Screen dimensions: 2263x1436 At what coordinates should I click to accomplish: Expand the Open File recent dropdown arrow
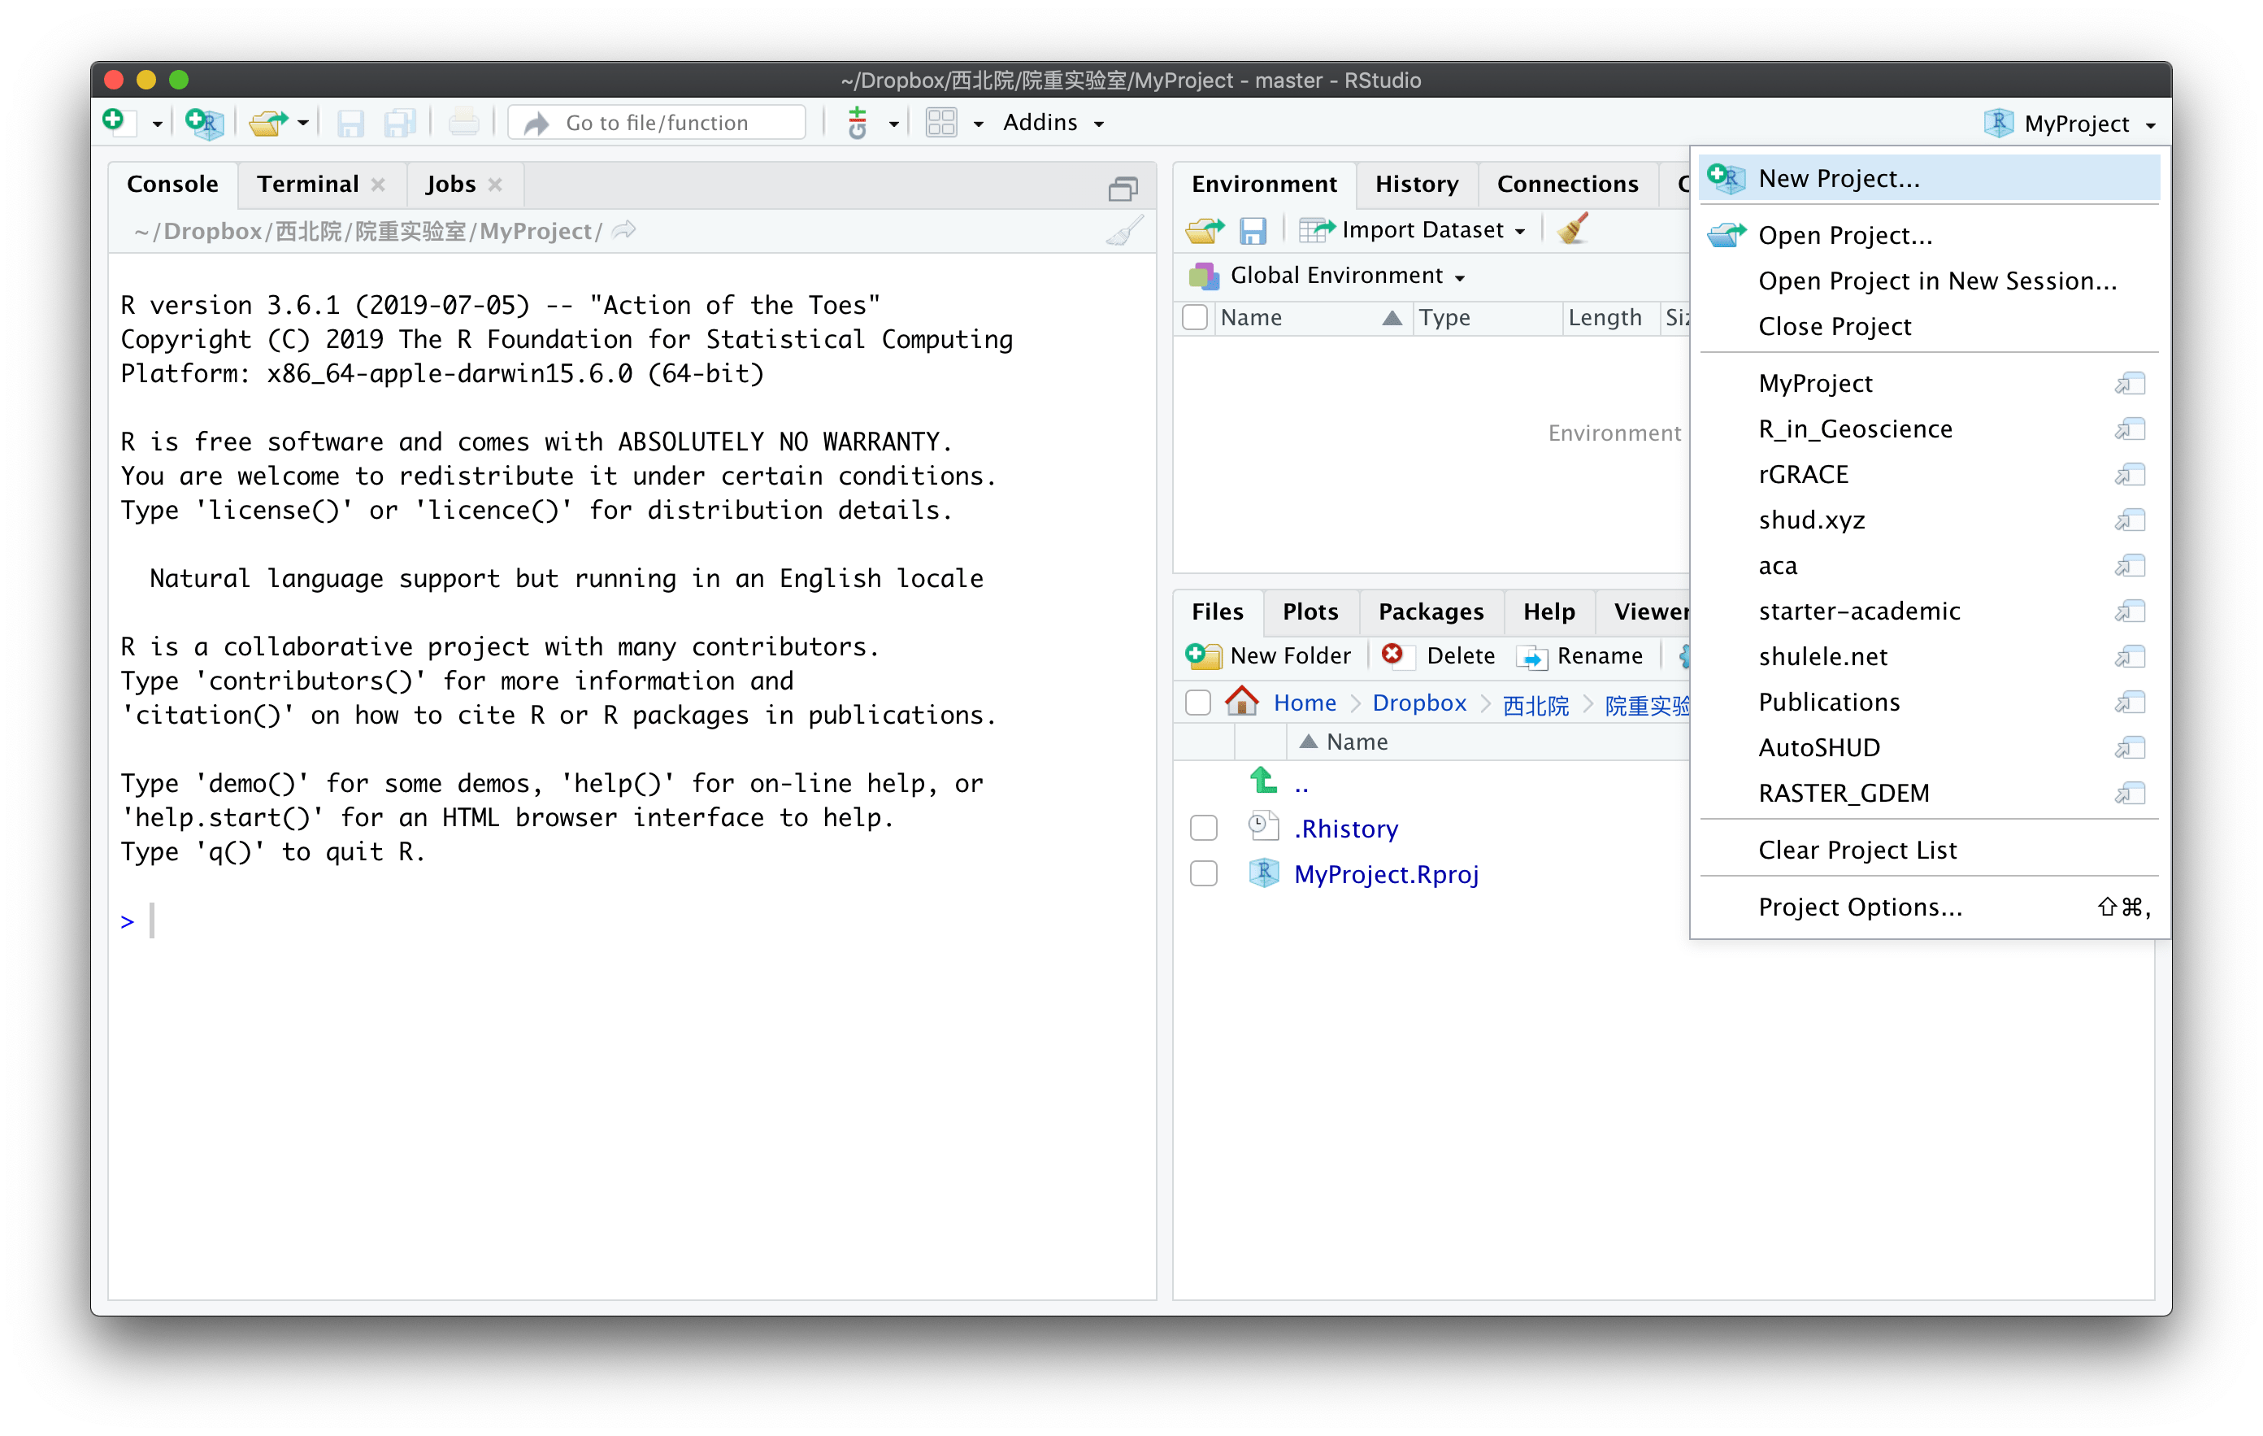click(302, 124)
